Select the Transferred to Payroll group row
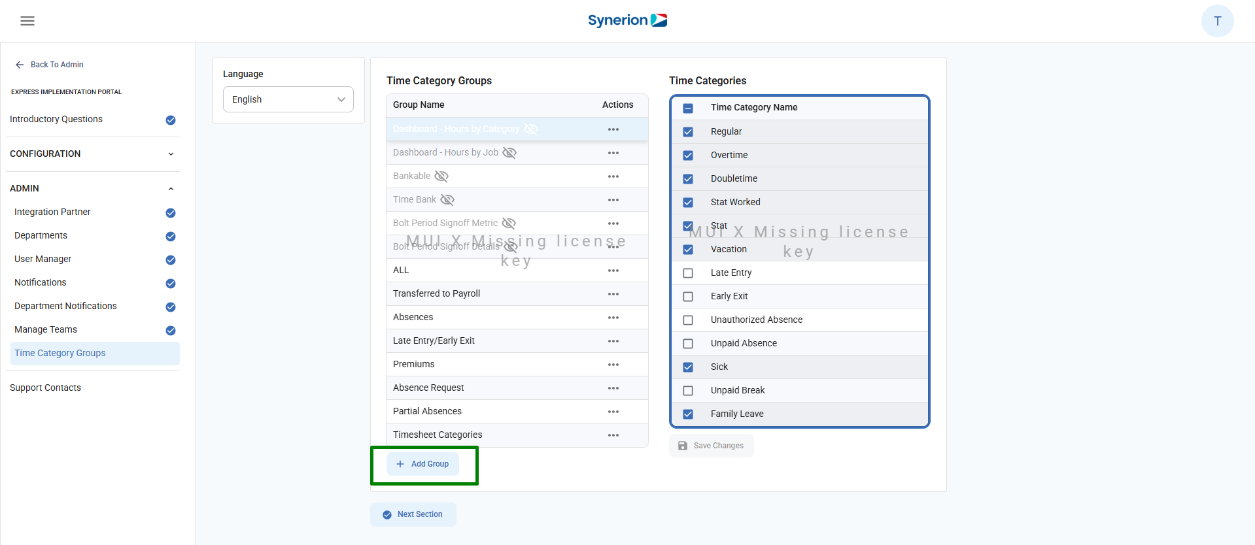The image size is (1255, 545). [x=517, y=294]
